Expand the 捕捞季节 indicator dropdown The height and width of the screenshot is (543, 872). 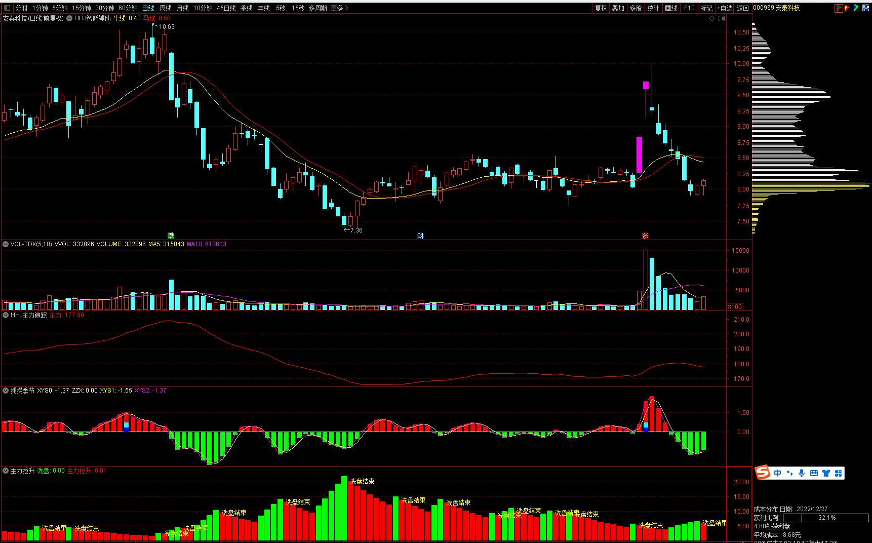click(6, 391)
